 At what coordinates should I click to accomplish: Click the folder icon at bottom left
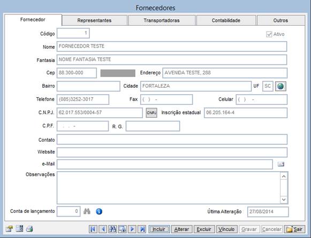click(9, 229)
